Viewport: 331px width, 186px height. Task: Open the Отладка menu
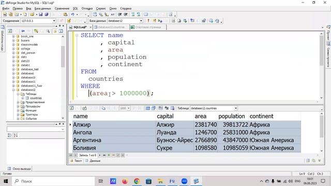(87, 8)
